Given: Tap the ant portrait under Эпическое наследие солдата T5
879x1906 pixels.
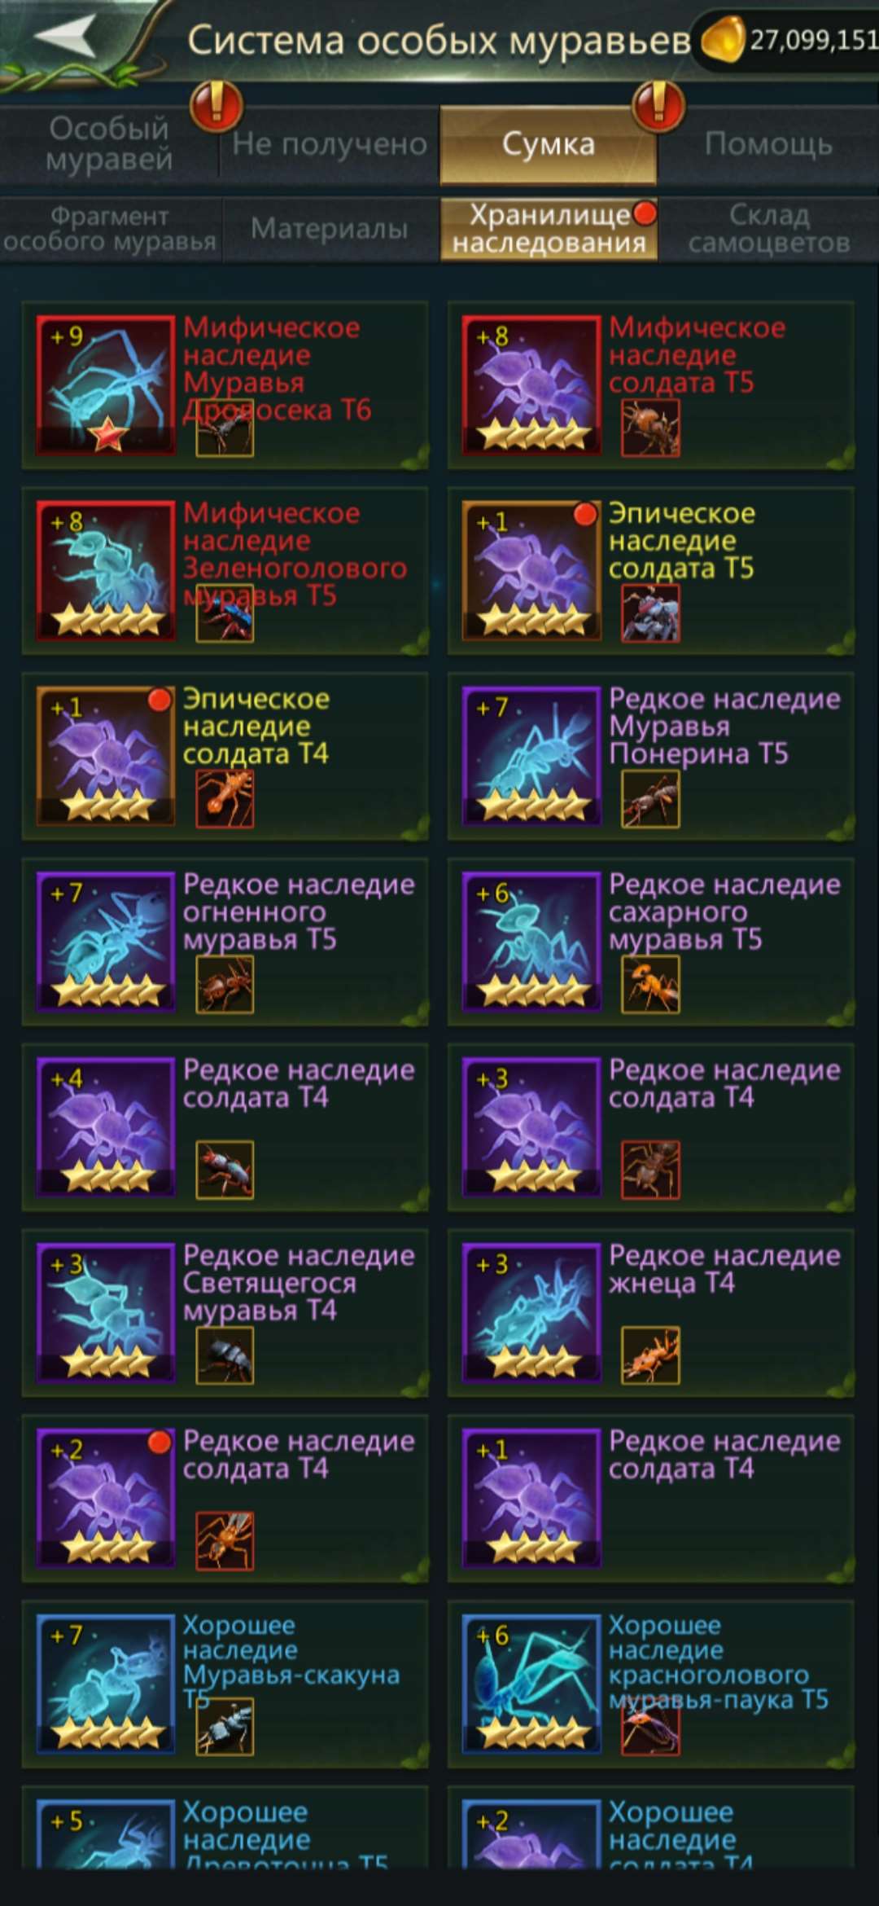Looking at the screenshot, I should click(650, 613).
